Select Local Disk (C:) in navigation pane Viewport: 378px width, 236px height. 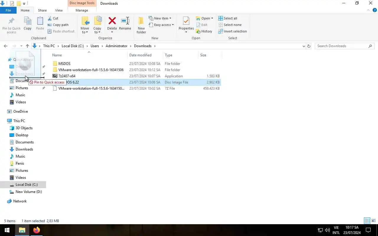[x=23, y=185]
